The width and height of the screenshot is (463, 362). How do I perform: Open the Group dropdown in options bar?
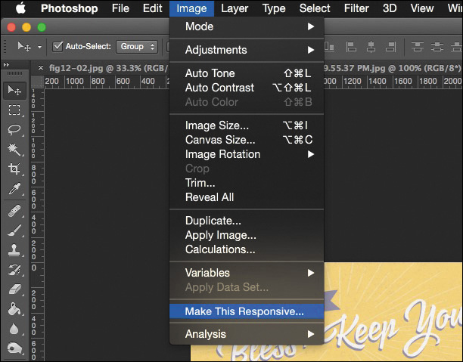coord(137,46)
